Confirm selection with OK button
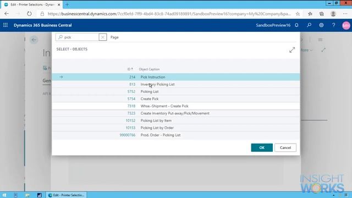 [262, 147]
